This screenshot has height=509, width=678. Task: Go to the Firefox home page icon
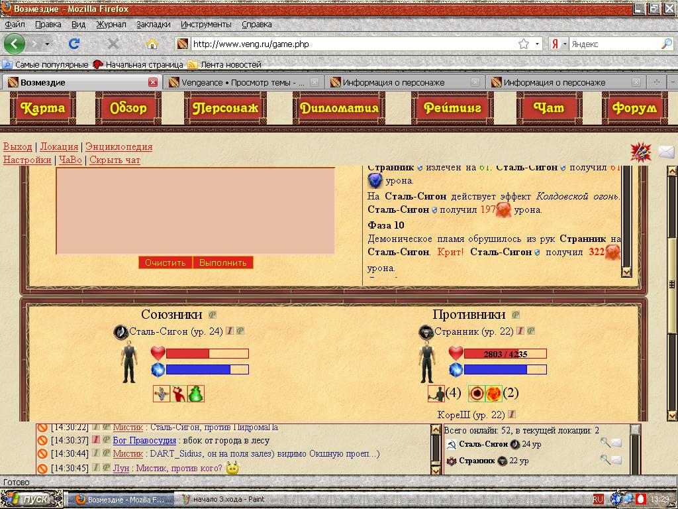[x=152, y=44]
